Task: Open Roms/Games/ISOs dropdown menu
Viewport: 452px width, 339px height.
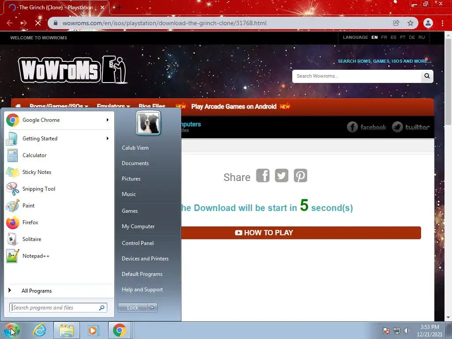Action: (59, 106)
